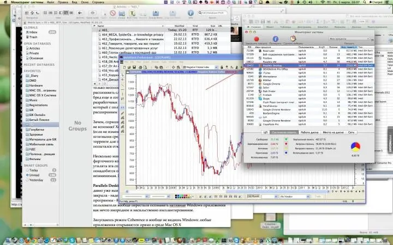The width and height of the screenshot is (393, 245).
Task: Open the Actions gear dropdown in DEVONthink
Action: [80, 13]
